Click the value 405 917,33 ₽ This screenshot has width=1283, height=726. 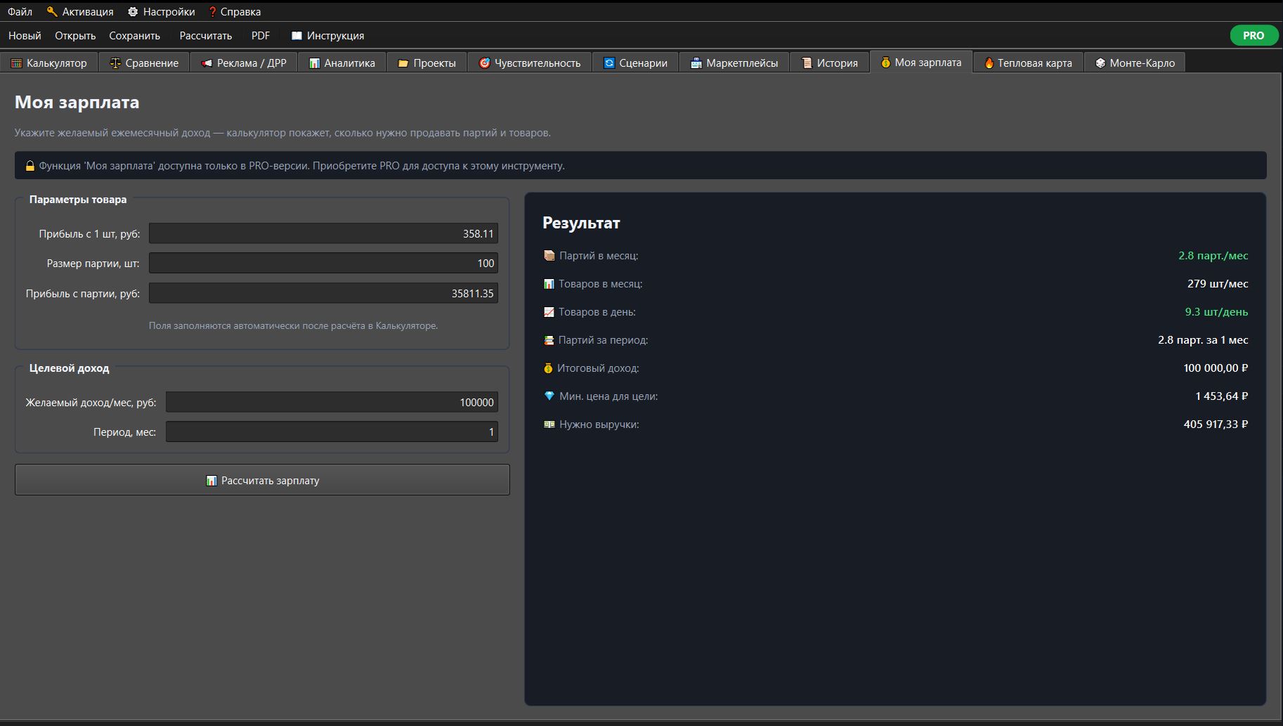pyautogui.click(x=1216, y=424)
